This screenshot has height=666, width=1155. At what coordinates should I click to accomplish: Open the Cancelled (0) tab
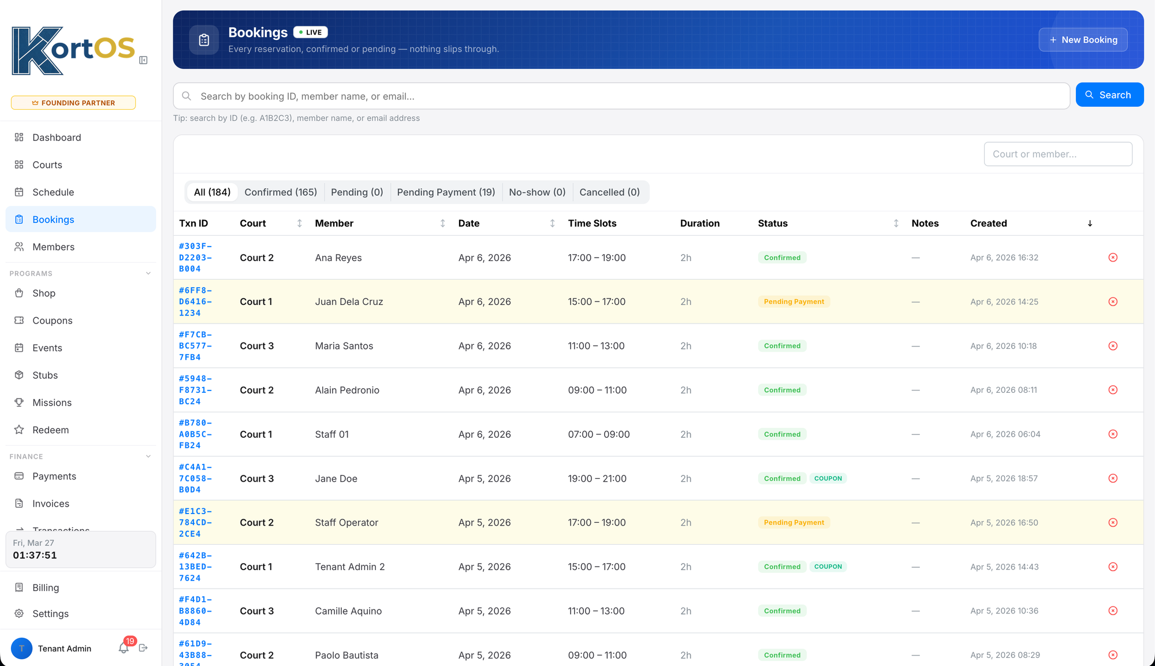pyautogui.click(x=610, y=192)
